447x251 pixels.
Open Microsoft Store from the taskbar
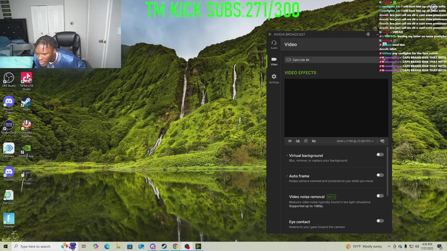click(x=130, y=246)
